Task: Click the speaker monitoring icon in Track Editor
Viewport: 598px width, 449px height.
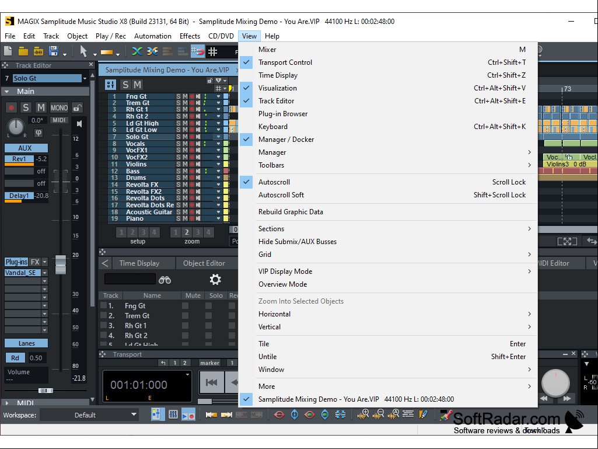Action: pos(79,124)
